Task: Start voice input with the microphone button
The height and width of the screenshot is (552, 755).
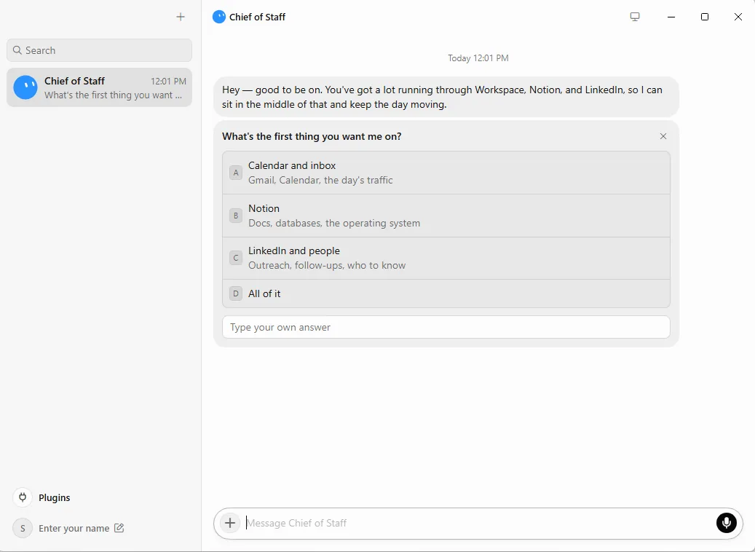Action: (x=726, y=523)
